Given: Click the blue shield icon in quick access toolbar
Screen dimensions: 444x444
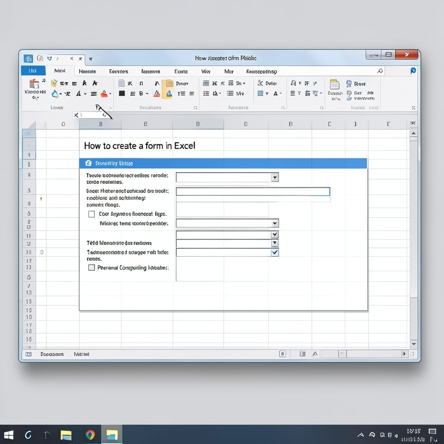Looking at the screenshot, I should pyautogui.click(x=49, y=59).
